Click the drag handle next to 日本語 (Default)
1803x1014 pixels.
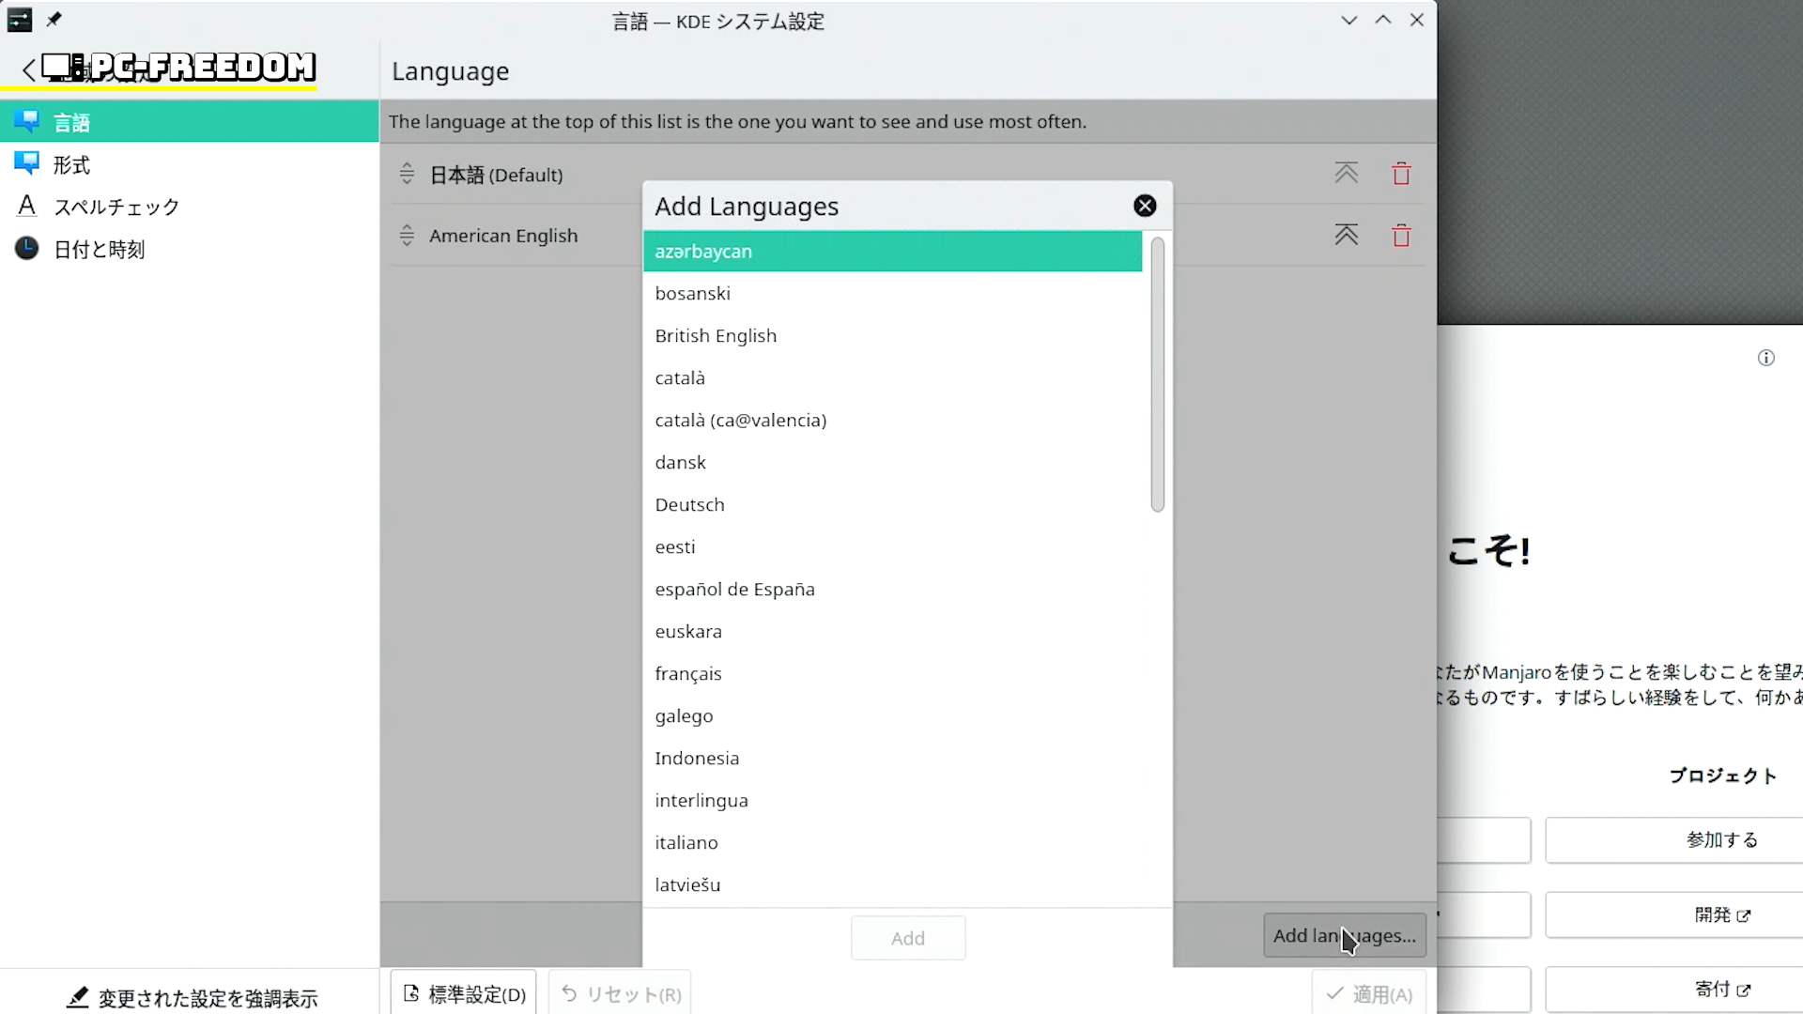click(407, 174)
